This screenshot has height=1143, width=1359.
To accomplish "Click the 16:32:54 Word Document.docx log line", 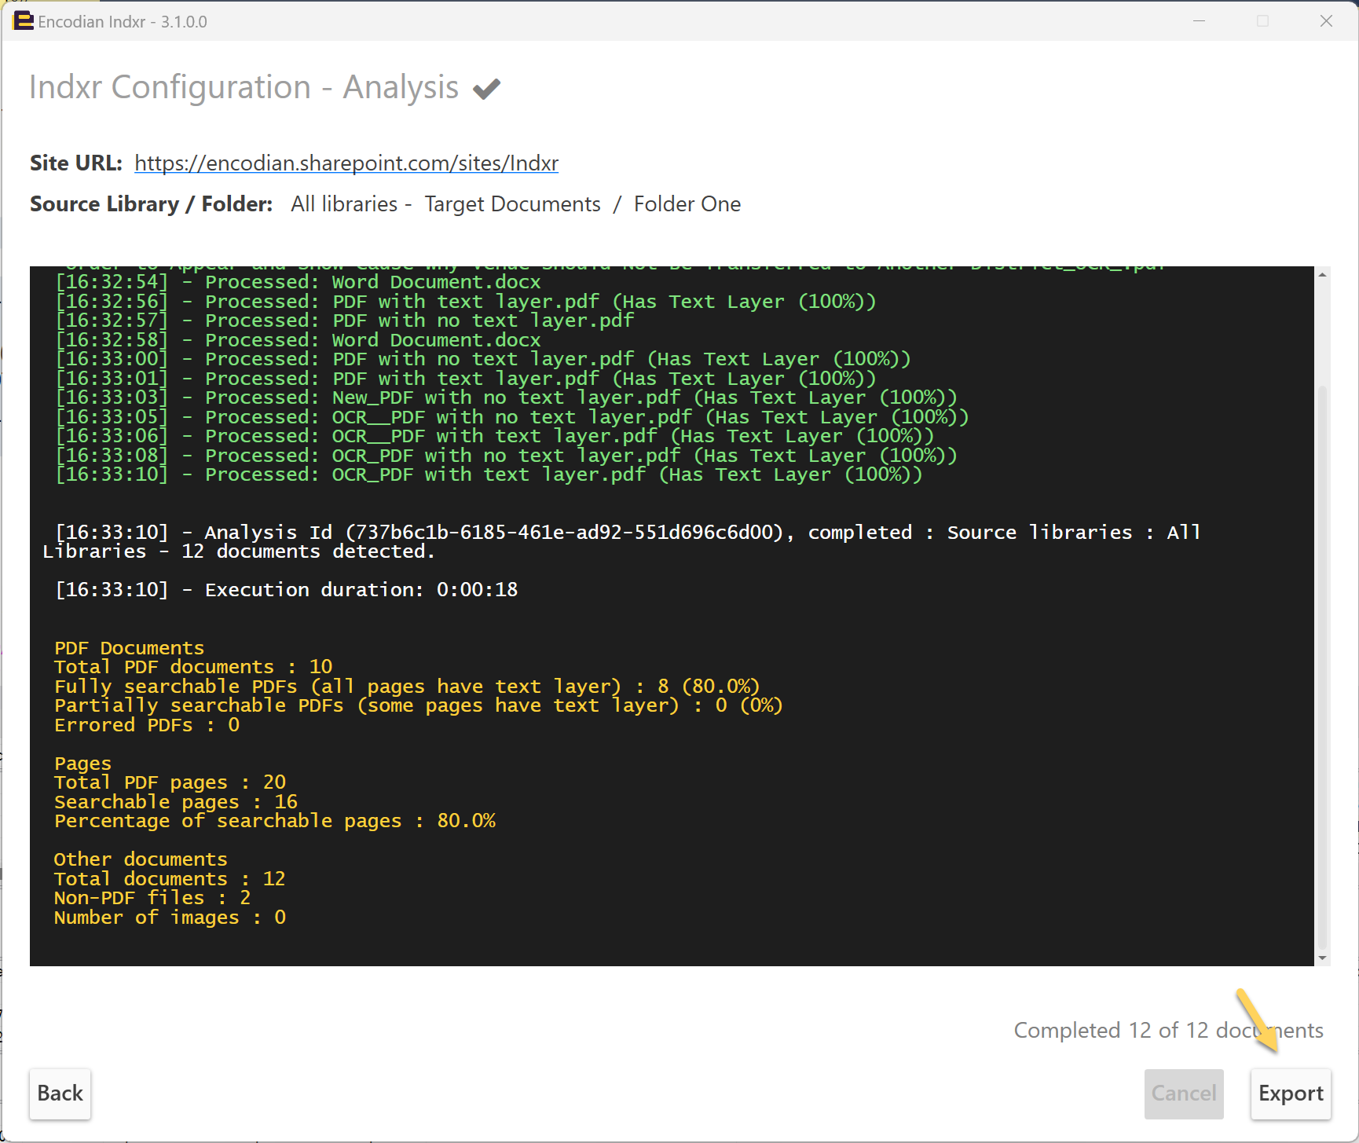I will 299,282.
